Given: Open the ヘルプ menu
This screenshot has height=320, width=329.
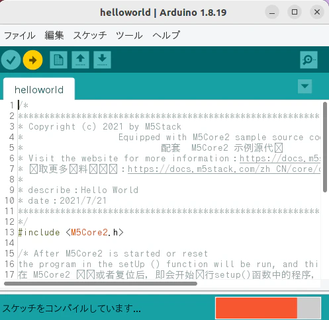Looking at the screenshot, I should point(166,36).
